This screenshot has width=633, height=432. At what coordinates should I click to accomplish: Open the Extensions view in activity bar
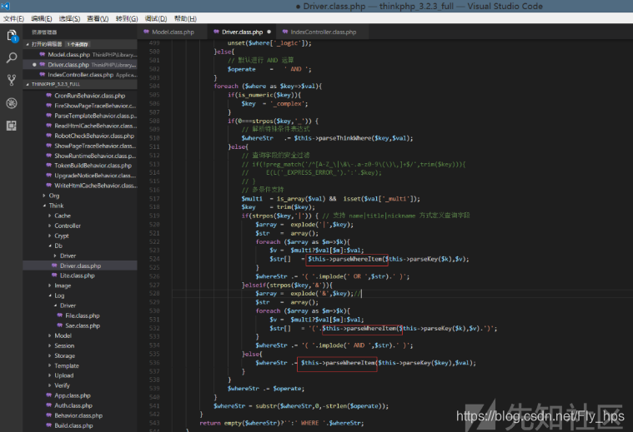coord(12,126)
